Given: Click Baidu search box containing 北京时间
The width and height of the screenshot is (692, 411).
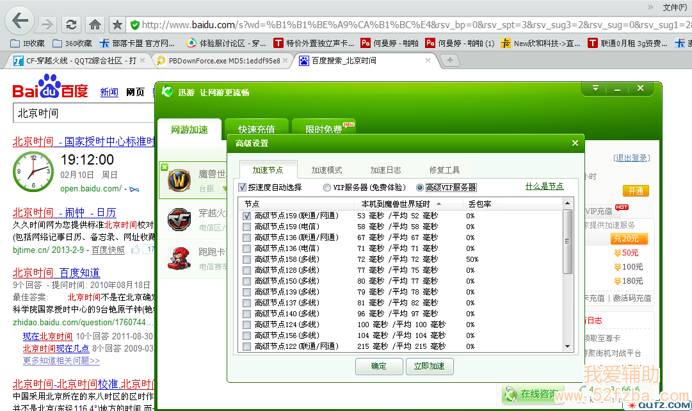Looking at the screenshot, I should tap(84, 113).
